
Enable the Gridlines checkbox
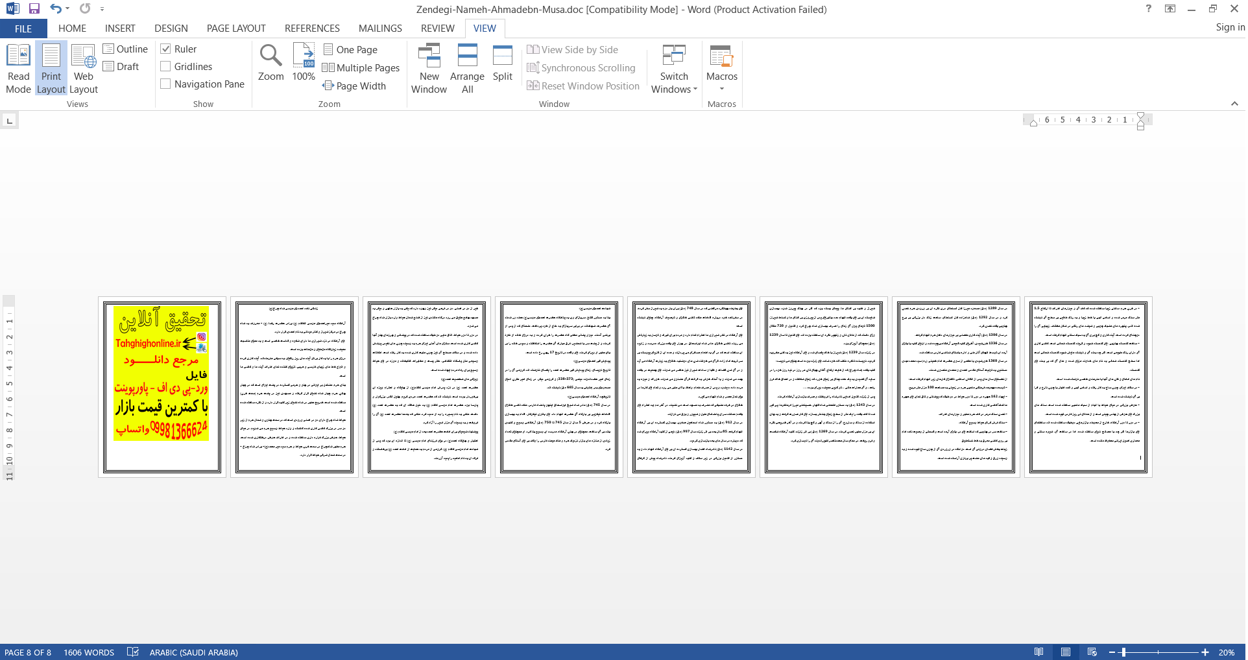click(165, 67)
